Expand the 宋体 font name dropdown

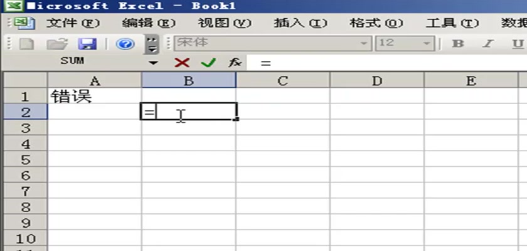[x=364, y=44]
